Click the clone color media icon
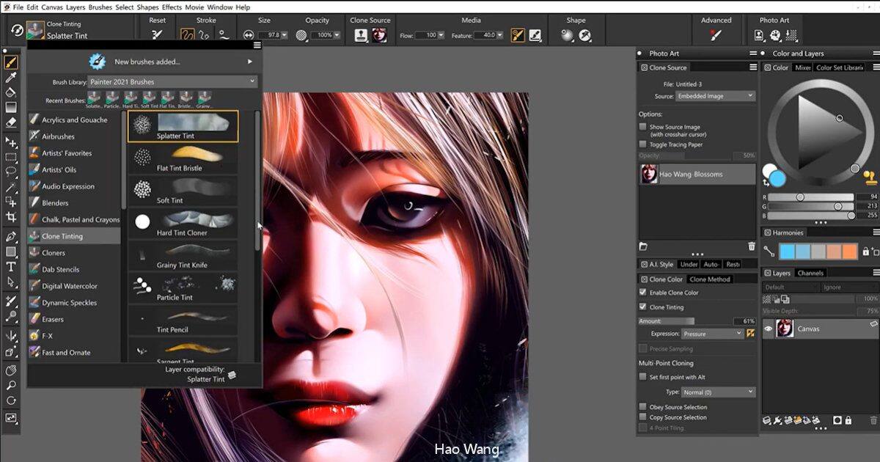Image resolution: width=880 pixels, height=462 pixels. pyautogui.click(x=517, y=34)
